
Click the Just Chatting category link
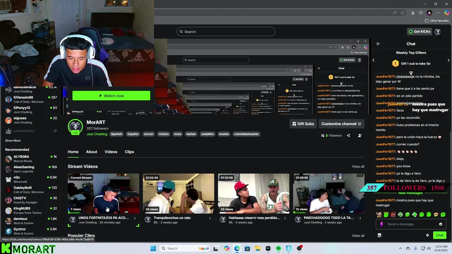[x=97, y=134]
